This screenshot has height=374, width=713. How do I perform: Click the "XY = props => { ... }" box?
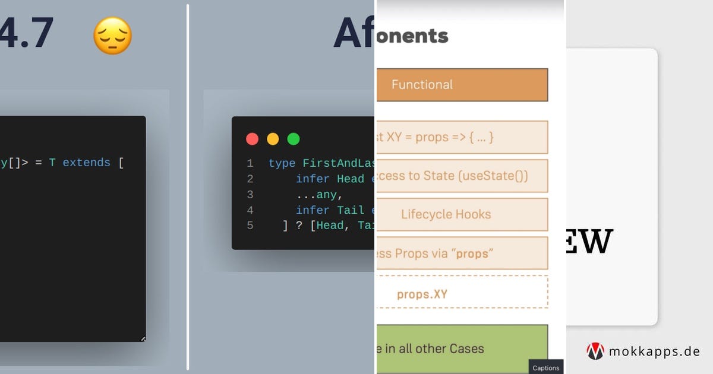click(462, 137)
